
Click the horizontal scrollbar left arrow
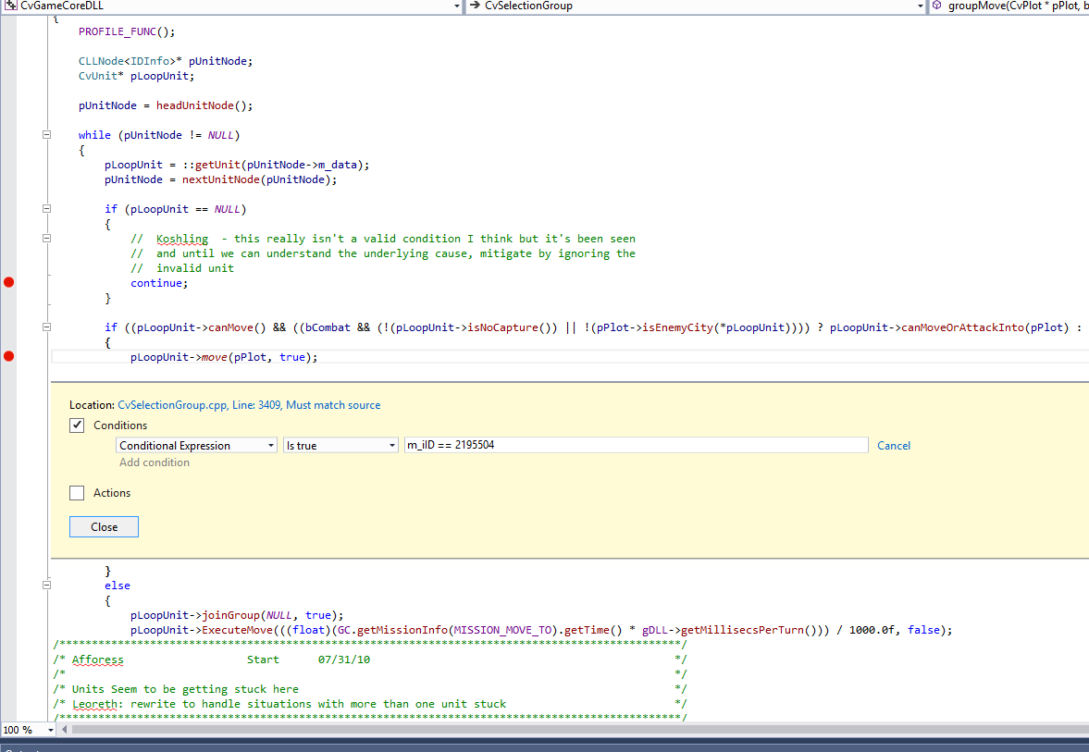click(65, 730)
